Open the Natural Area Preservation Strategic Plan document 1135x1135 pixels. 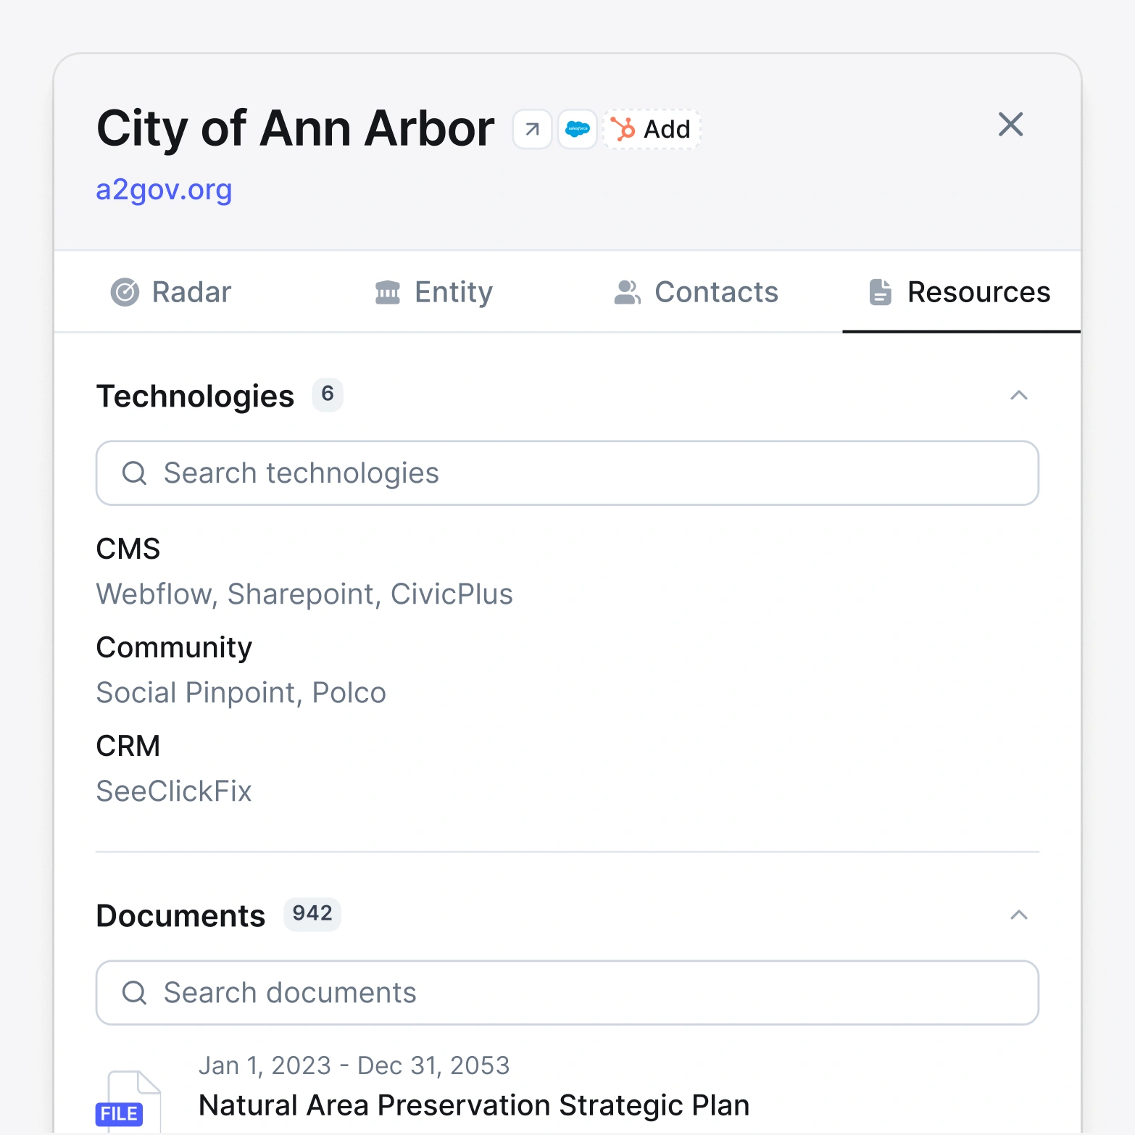pos(474,1105)
